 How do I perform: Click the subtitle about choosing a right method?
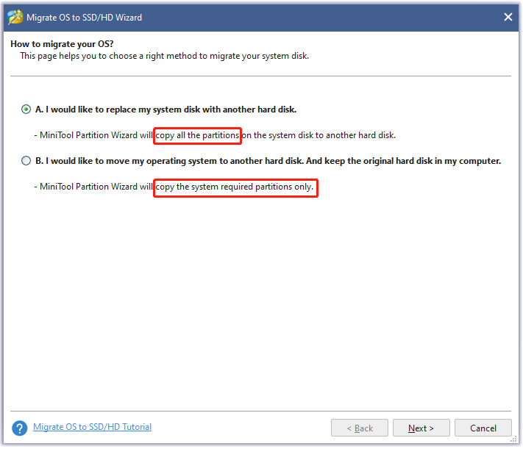(165, 56)
